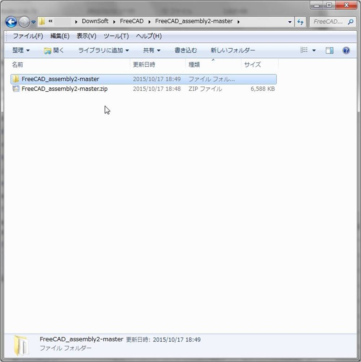Click the ファイル フォル... type cell
361x362 pixels.
coord(212,79)
